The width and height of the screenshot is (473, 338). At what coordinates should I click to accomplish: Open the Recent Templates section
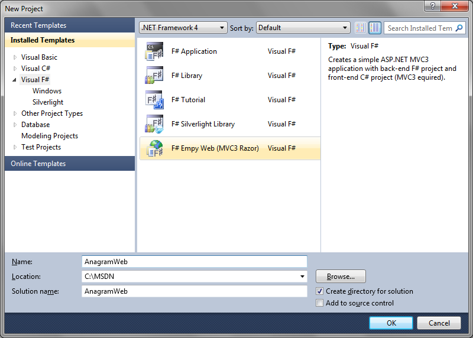[70, 25]
